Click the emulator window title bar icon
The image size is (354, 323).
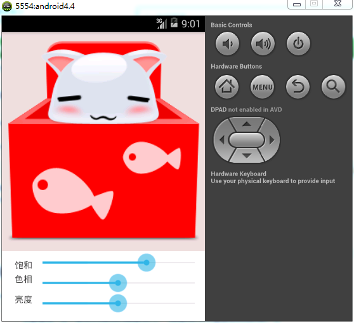click(x=7, y=6)
